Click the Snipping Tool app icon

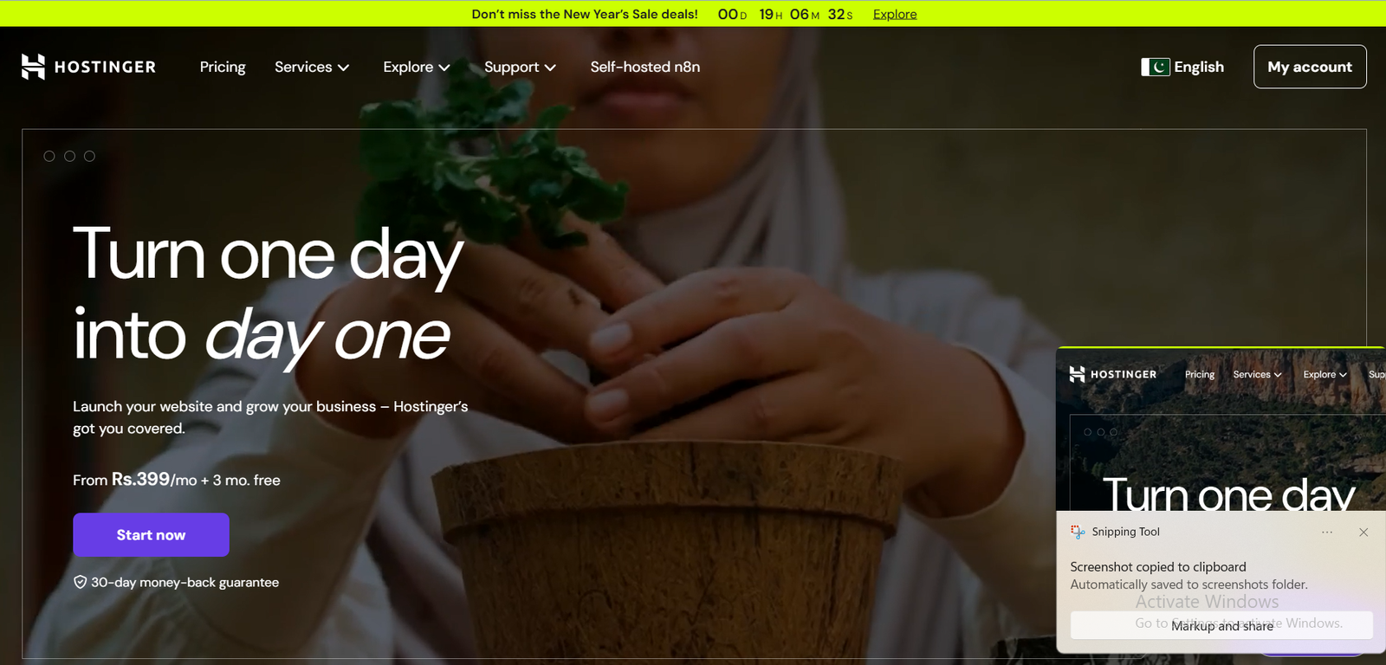pyautogui.click(x=1078, y=532)
